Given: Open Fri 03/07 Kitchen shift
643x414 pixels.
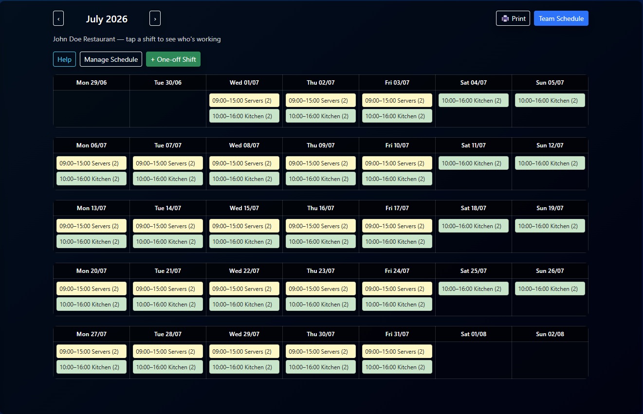Looking at the screenshot, I should pyautogui.click(x=397, y=116).
